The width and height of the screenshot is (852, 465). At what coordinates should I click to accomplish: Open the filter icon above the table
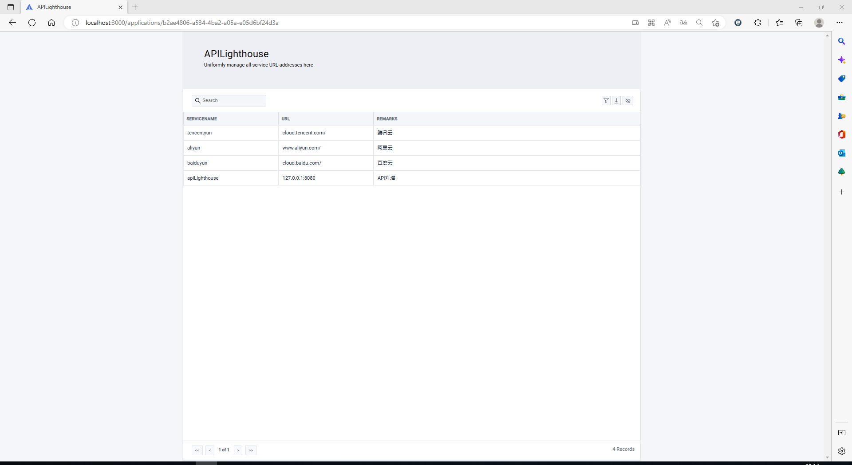pos(606,101)
